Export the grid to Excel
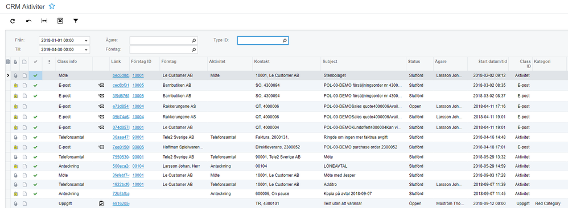The height and width of the screenshot is (208, 568). point(60,21)
